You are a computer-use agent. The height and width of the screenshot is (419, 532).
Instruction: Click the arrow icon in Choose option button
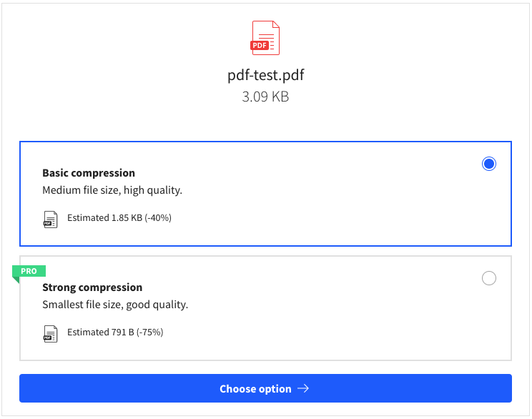[303, 388]
